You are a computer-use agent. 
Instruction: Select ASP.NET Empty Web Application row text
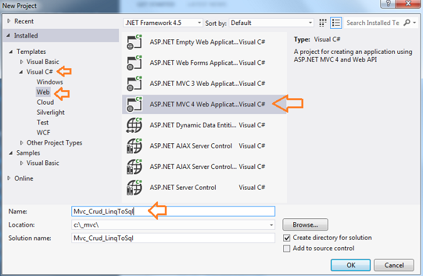point(194,42)
